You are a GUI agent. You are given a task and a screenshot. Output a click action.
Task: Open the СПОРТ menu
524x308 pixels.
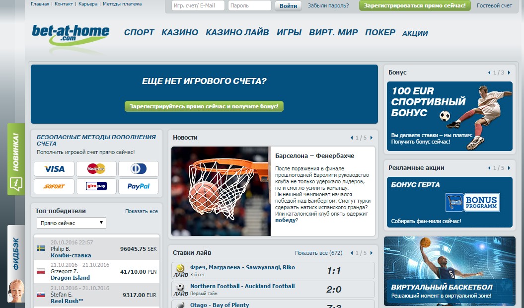139,32
